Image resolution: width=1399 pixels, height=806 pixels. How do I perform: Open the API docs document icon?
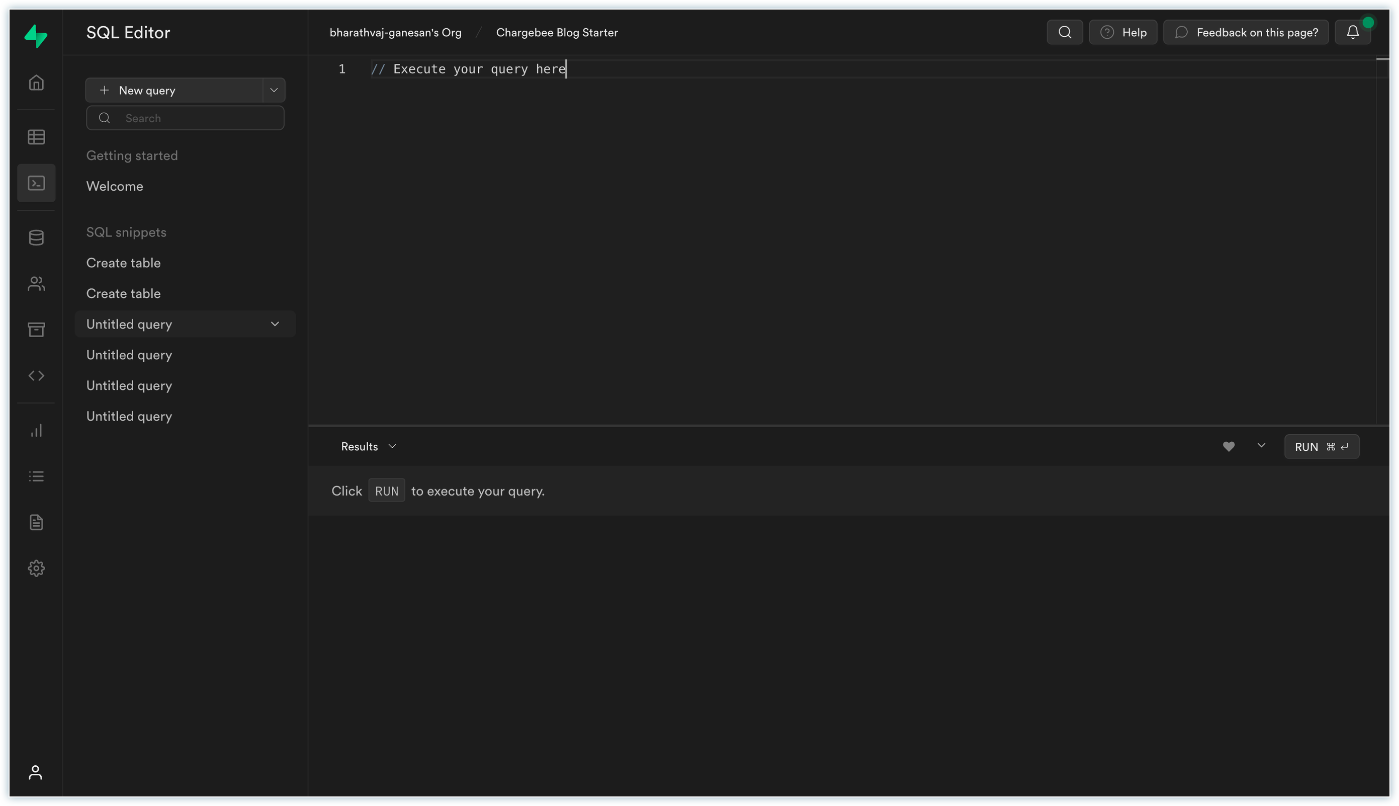click(37, 523)
